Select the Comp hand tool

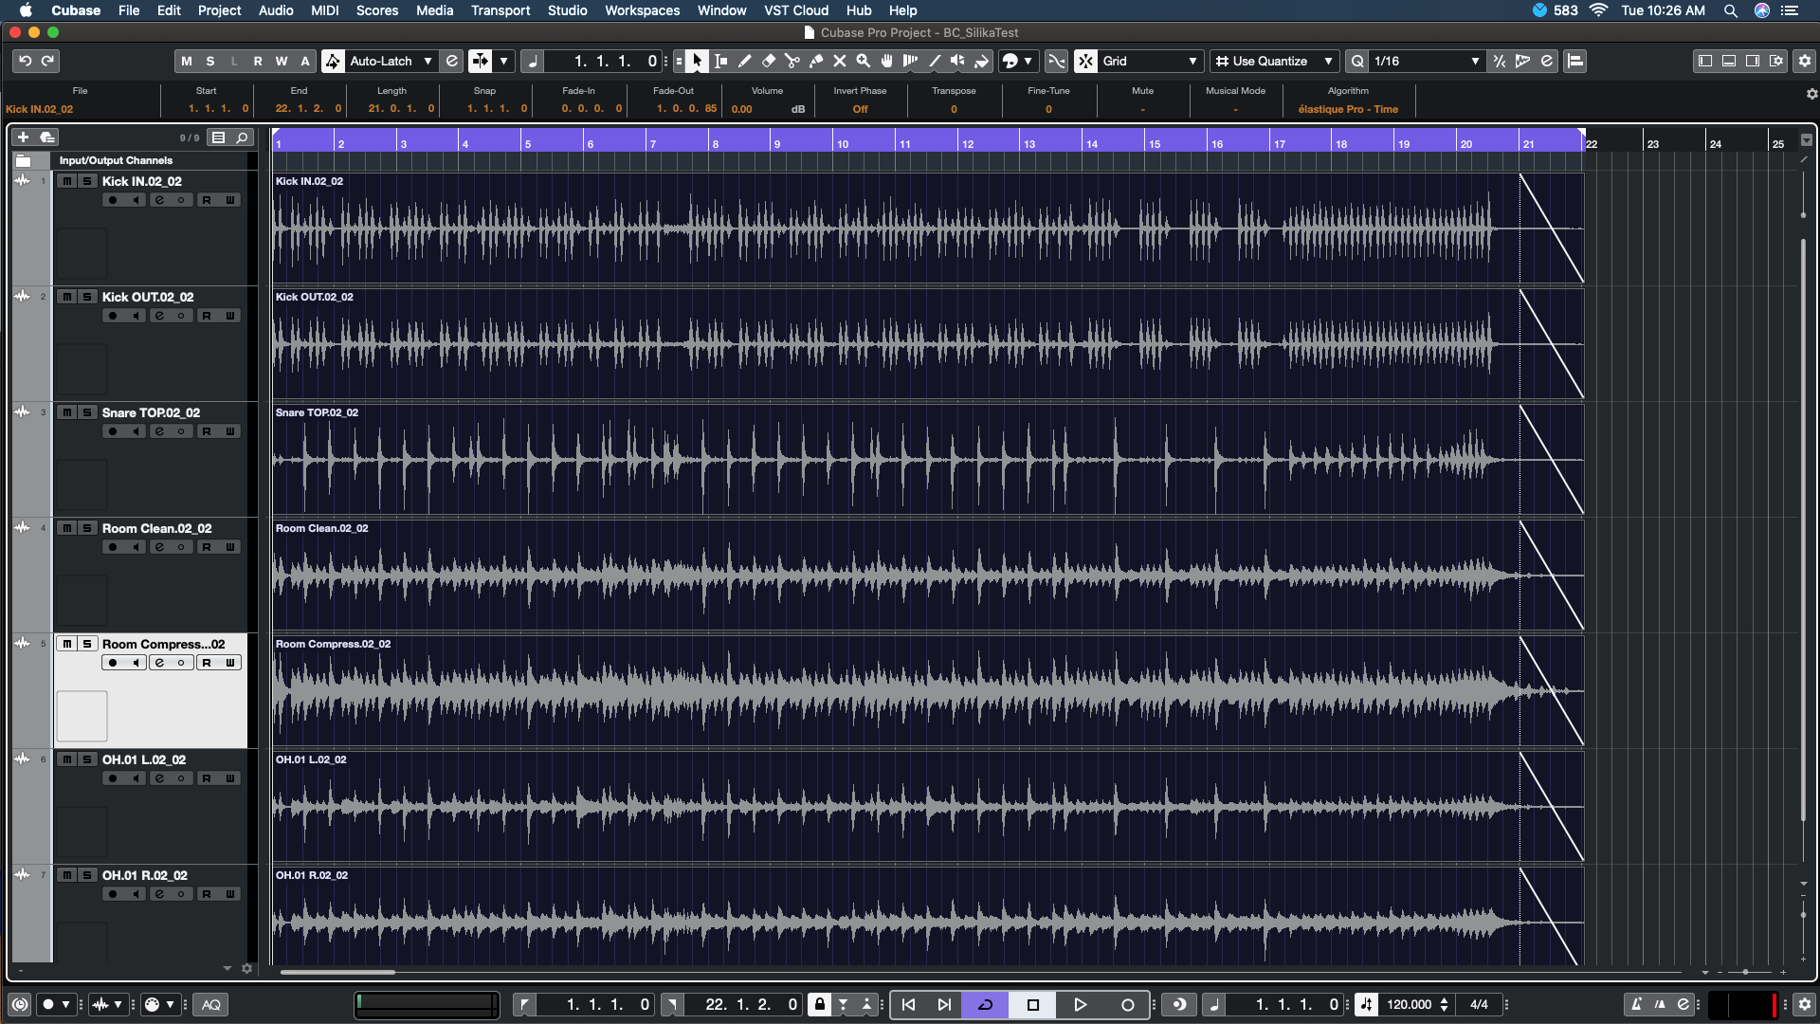point(886,61)
